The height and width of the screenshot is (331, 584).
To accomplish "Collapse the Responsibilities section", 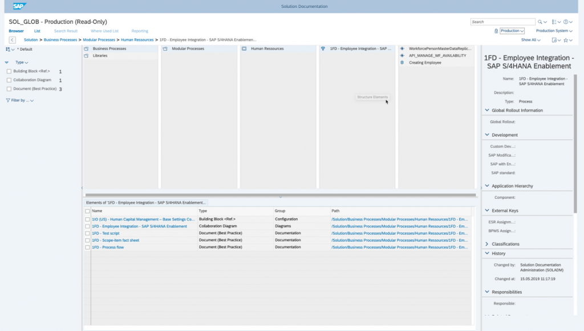I will pos(487,292).
